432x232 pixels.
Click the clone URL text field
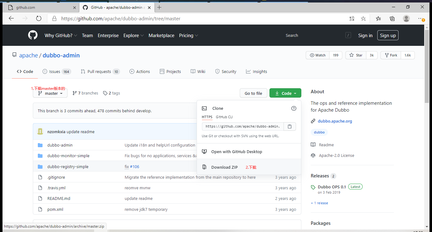coord(243,126)
